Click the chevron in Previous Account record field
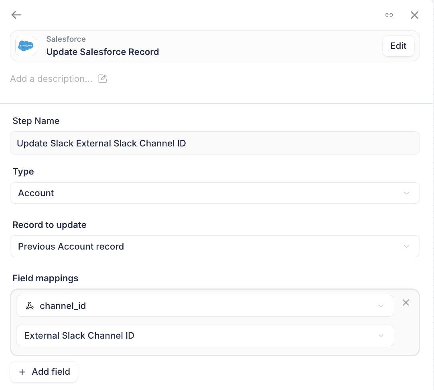This screenshot has height=390, width=434. pyautogui.click(x=406, y=246)
